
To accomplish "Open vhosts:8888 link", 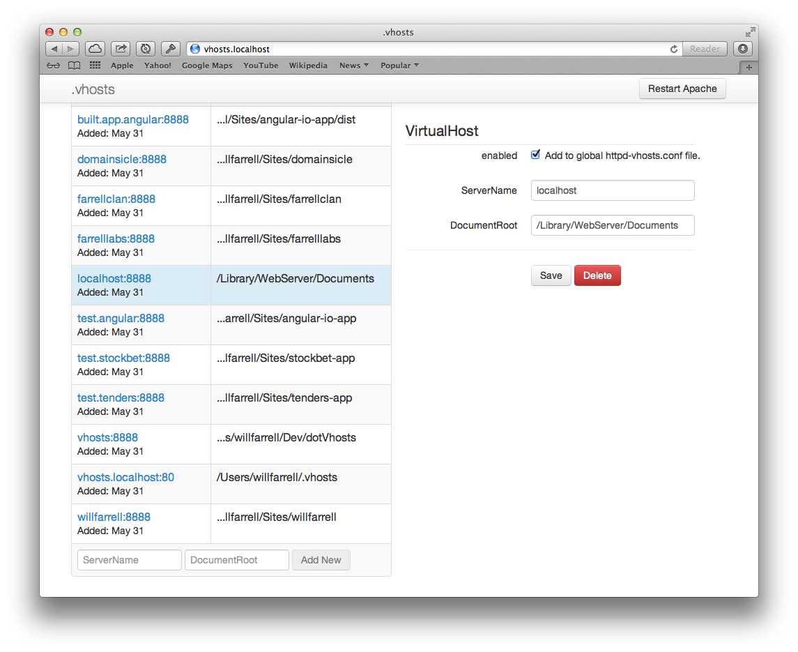I will [107, 437].
